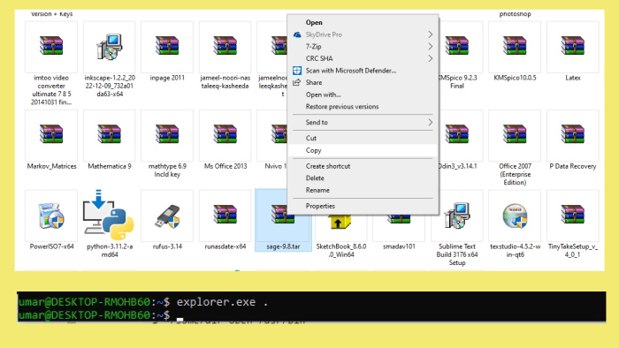Click the Microsoft Defender shield icon in menu
Image resolution: width=619 pixels, height=348 pixels.
pyautogui.click(x=297, y=71)
